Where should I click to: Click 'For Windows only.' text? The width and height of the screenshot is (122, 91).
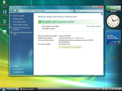(65, 44)
